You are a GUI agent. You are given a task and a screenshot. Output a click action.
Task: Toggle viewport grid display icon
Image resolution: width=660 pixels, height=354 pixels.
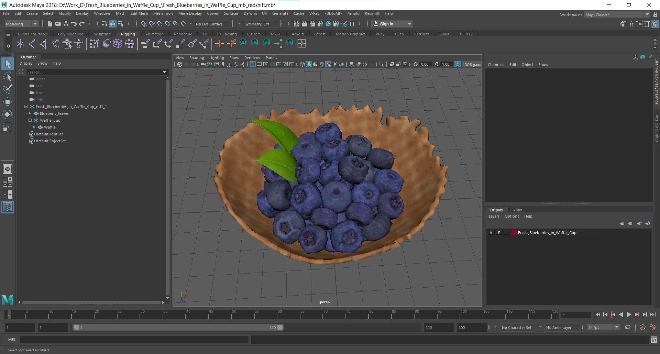(x=253, y=64)
